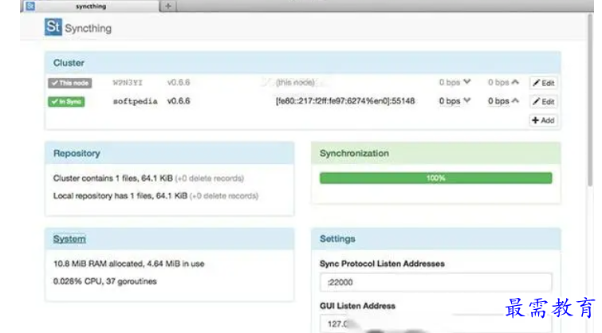Viewport: 602px width, 333px height.
Task: Click 'Cluster contains 1 files, 64.1 KiB'
Action: coord(113,178)
